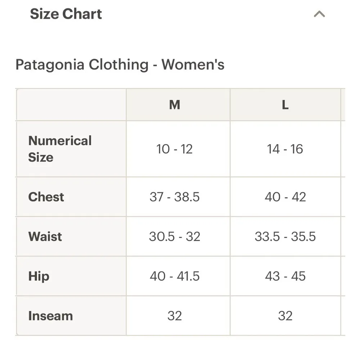The image size is (360, 360).
Task: Select the L column header
Action: tap(285, 105)
